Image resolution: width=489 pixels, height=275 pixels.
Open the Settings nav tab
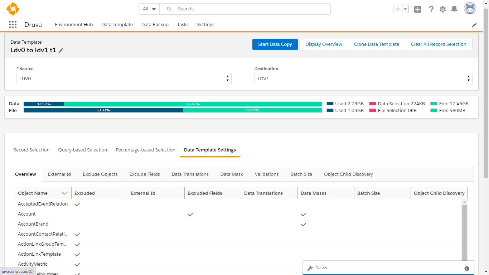pos(206,24)
